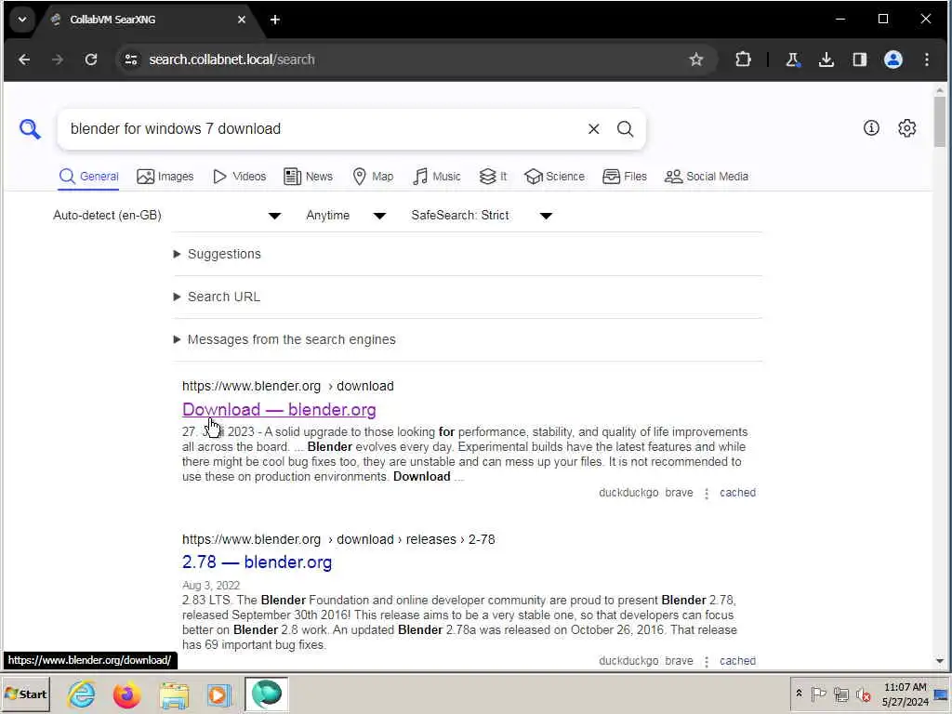Switch to the Science tab
Viewport: 952px width, 714px height.
point(554,177)
